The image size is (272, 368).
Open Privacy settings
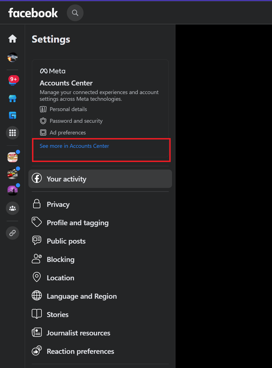click(100, 204)
